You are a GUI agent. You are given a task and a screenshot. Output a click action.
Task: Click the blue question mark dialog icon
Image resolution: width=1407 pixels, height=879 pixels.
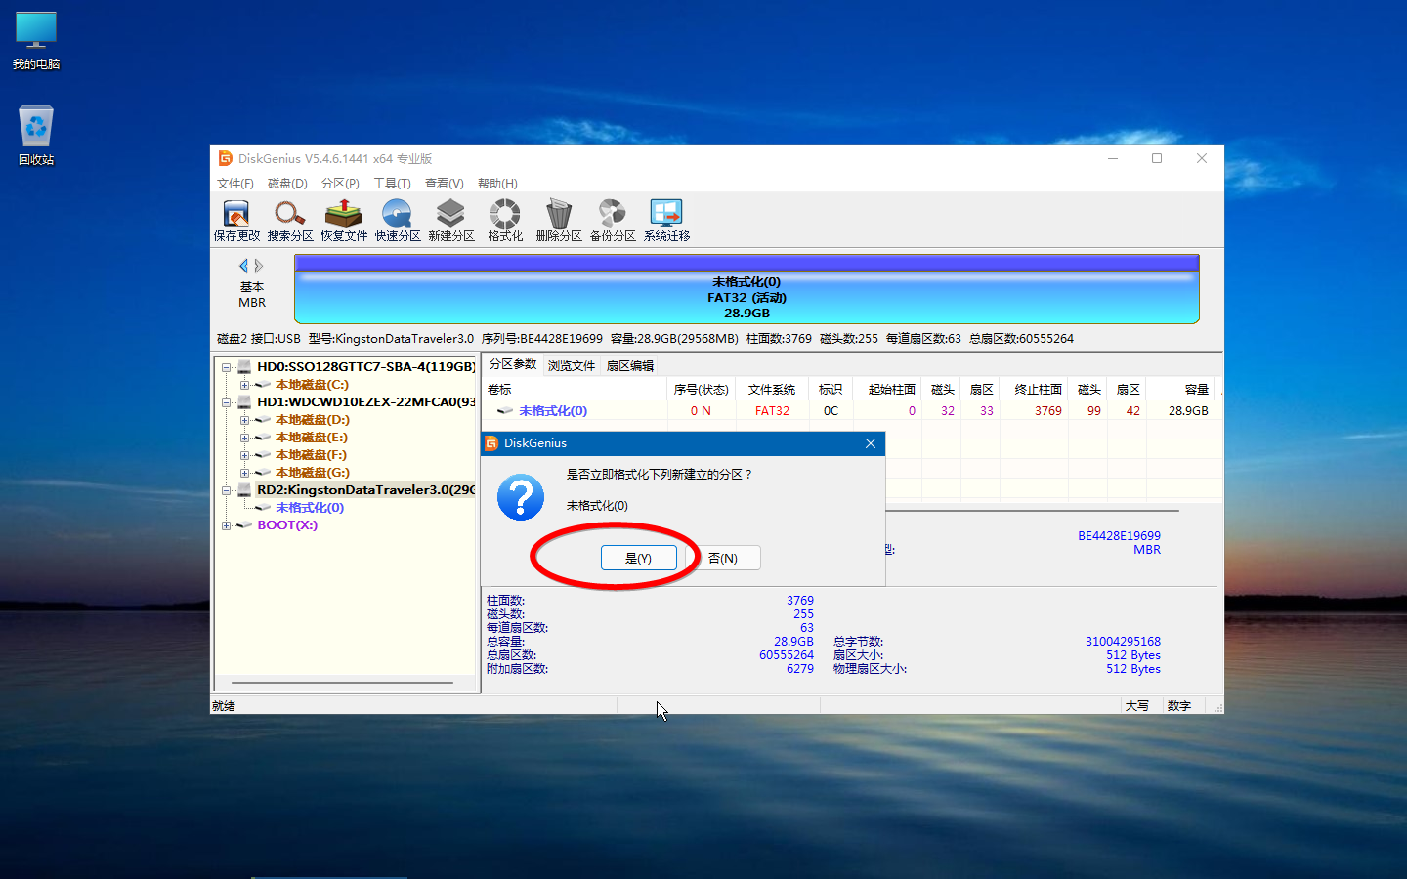tap(521, 497)
